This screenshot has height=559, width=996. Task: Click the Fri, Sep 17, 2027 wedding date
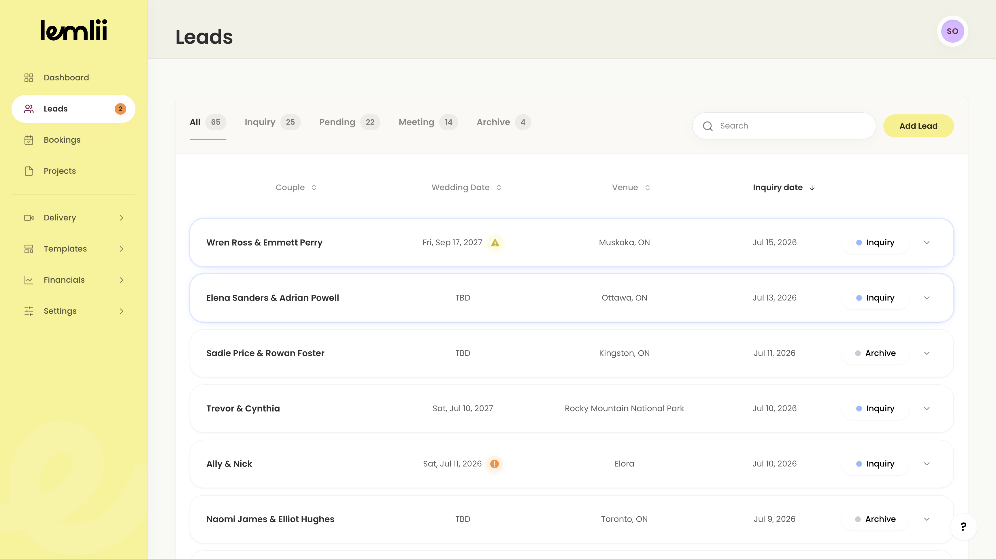452,243
